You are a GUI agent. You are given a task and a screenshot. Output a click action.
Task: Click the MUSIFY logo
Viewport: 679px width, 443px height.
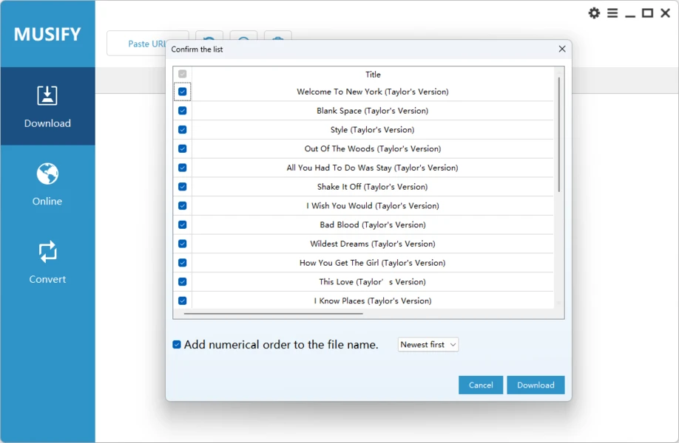click(x=47, y=34)
